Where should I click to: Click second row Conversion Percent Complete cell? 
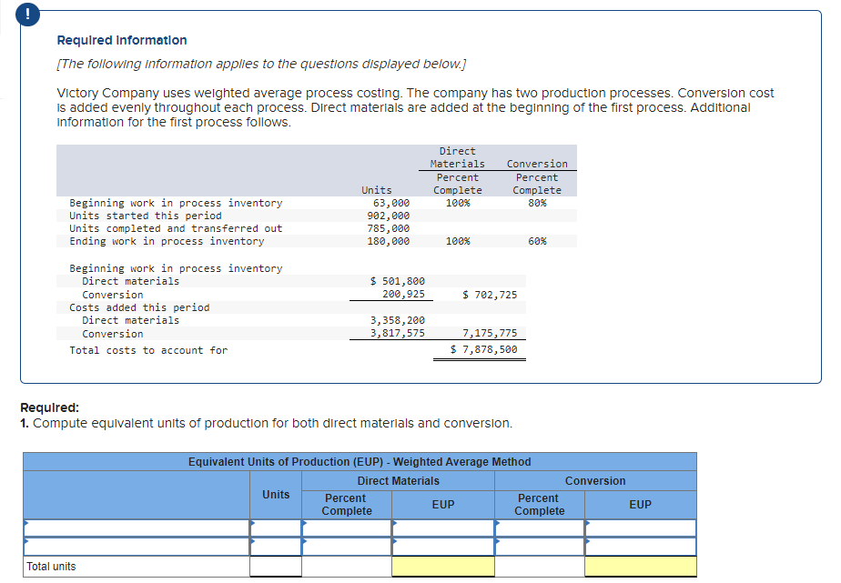[539, 545]
